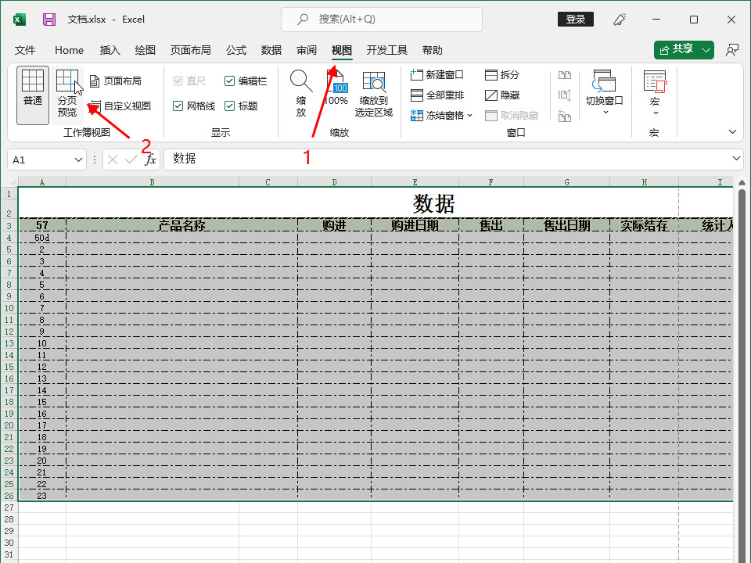751x563 pixels.
Task: Click the 登录 sign-in button
Action: 575,20
